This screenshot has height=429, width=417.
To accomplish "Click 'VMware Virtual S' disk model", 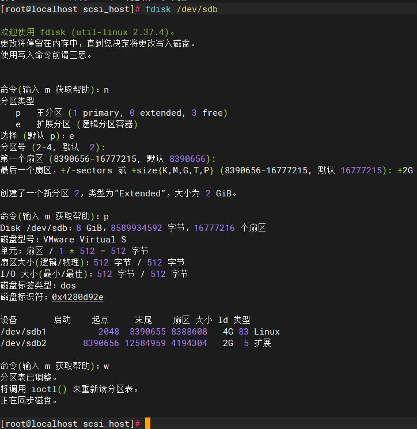I will pyautogui.click(x=85, y=240).
